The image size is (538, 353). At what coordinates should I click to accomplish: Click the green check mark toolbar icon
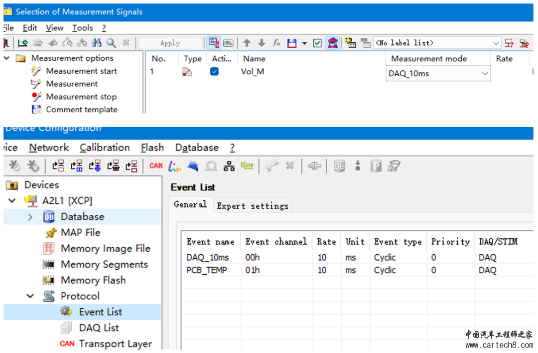(317, 43)
